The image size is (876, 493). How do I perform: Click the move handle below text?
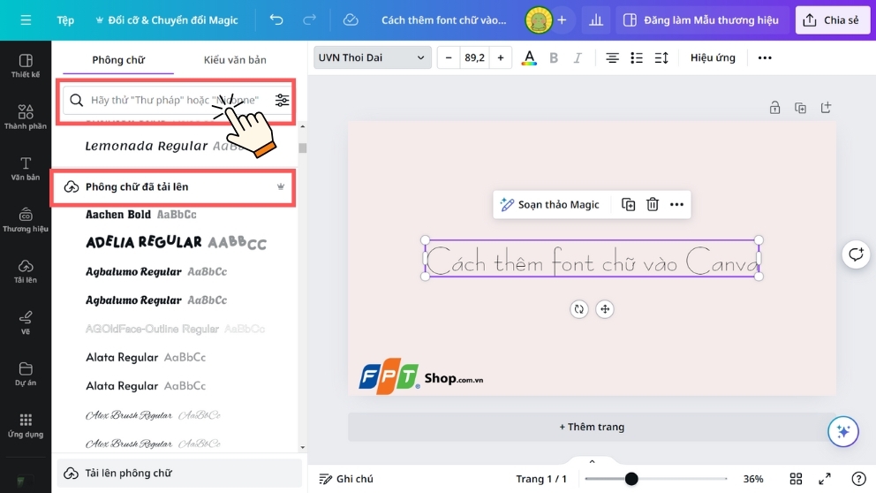605,309
